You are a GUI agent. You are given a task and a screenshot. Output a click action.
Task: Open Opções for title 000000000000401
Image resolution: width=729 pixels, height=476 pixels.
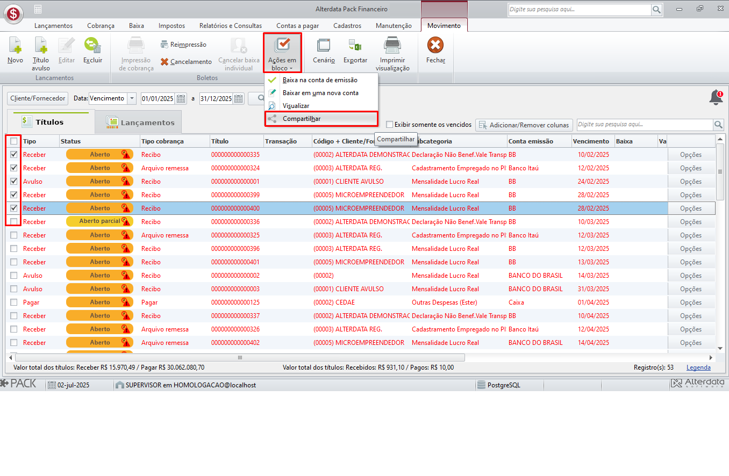point(691,262)
